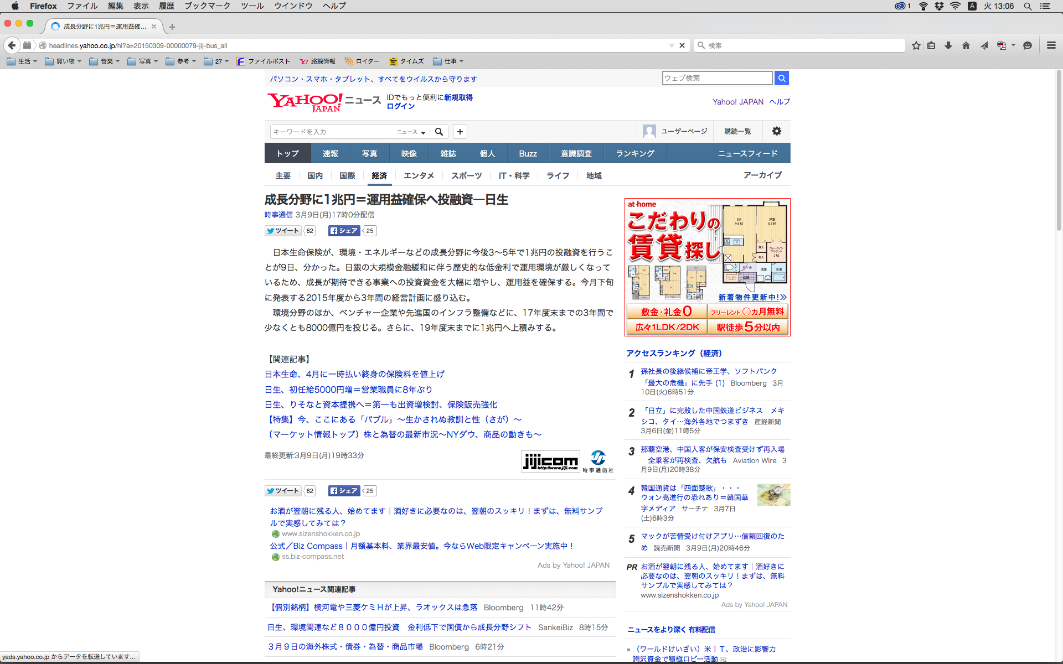This screenshot has width=1063, height=664.
Task: Click the top Facebook share button
Action: (344, 231)
